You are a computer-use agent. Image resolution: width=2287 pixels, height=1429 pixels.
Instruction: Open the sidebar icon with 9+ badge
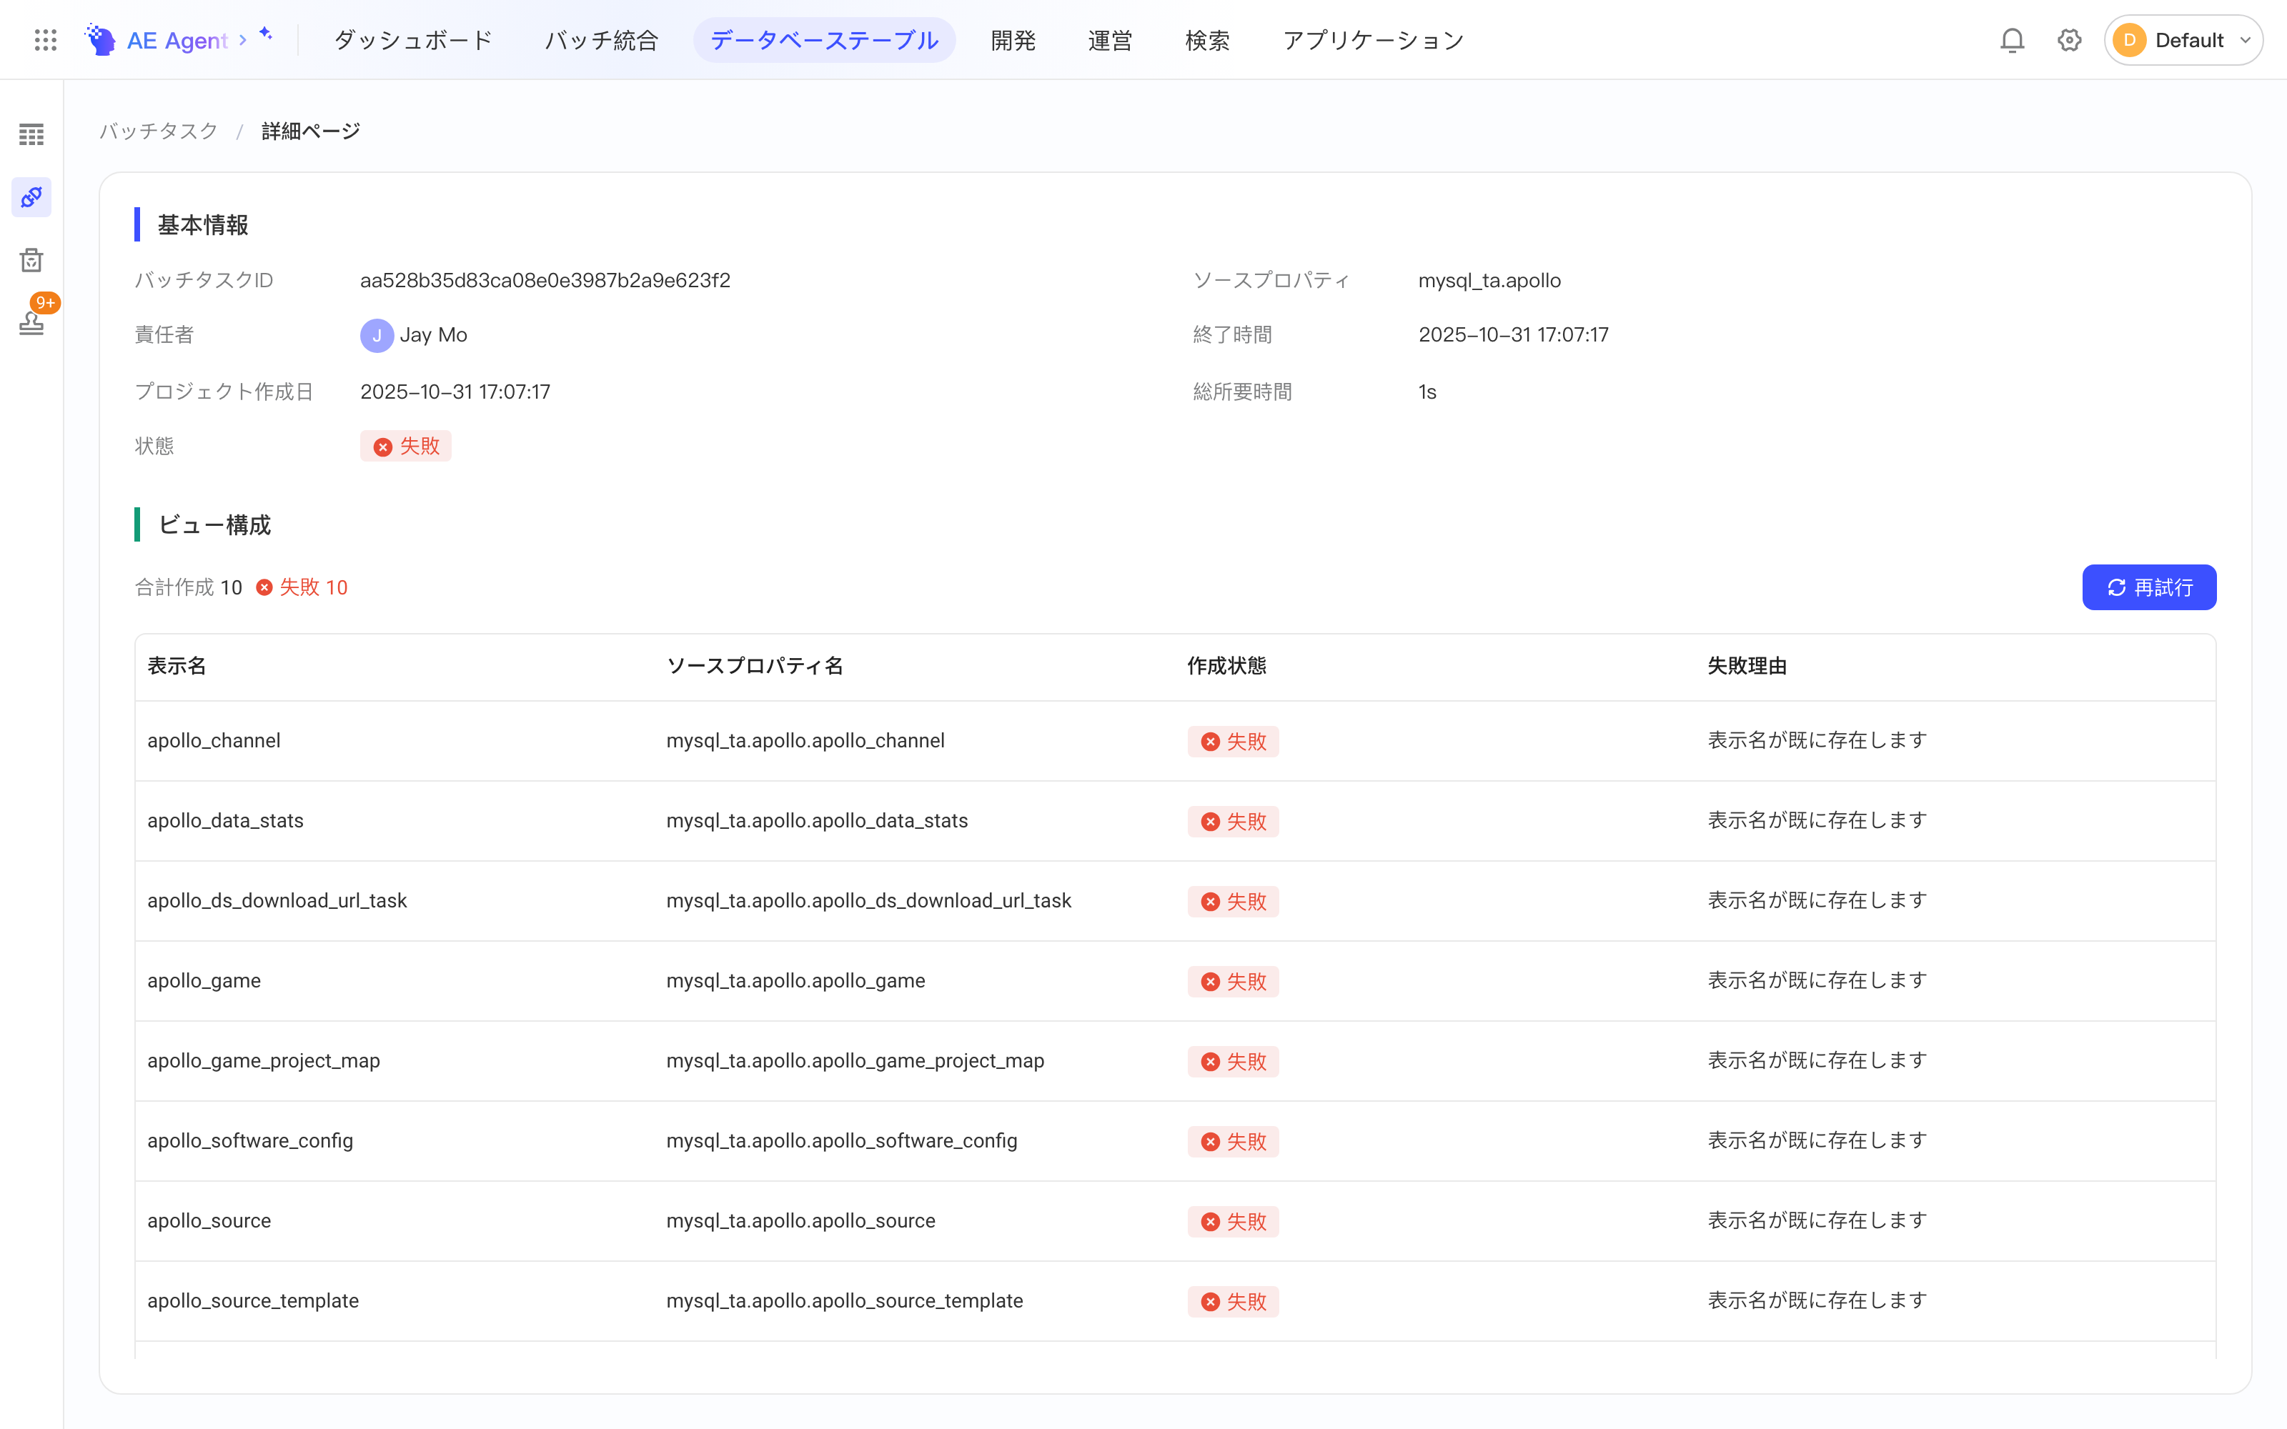click(x=31, y=322)
